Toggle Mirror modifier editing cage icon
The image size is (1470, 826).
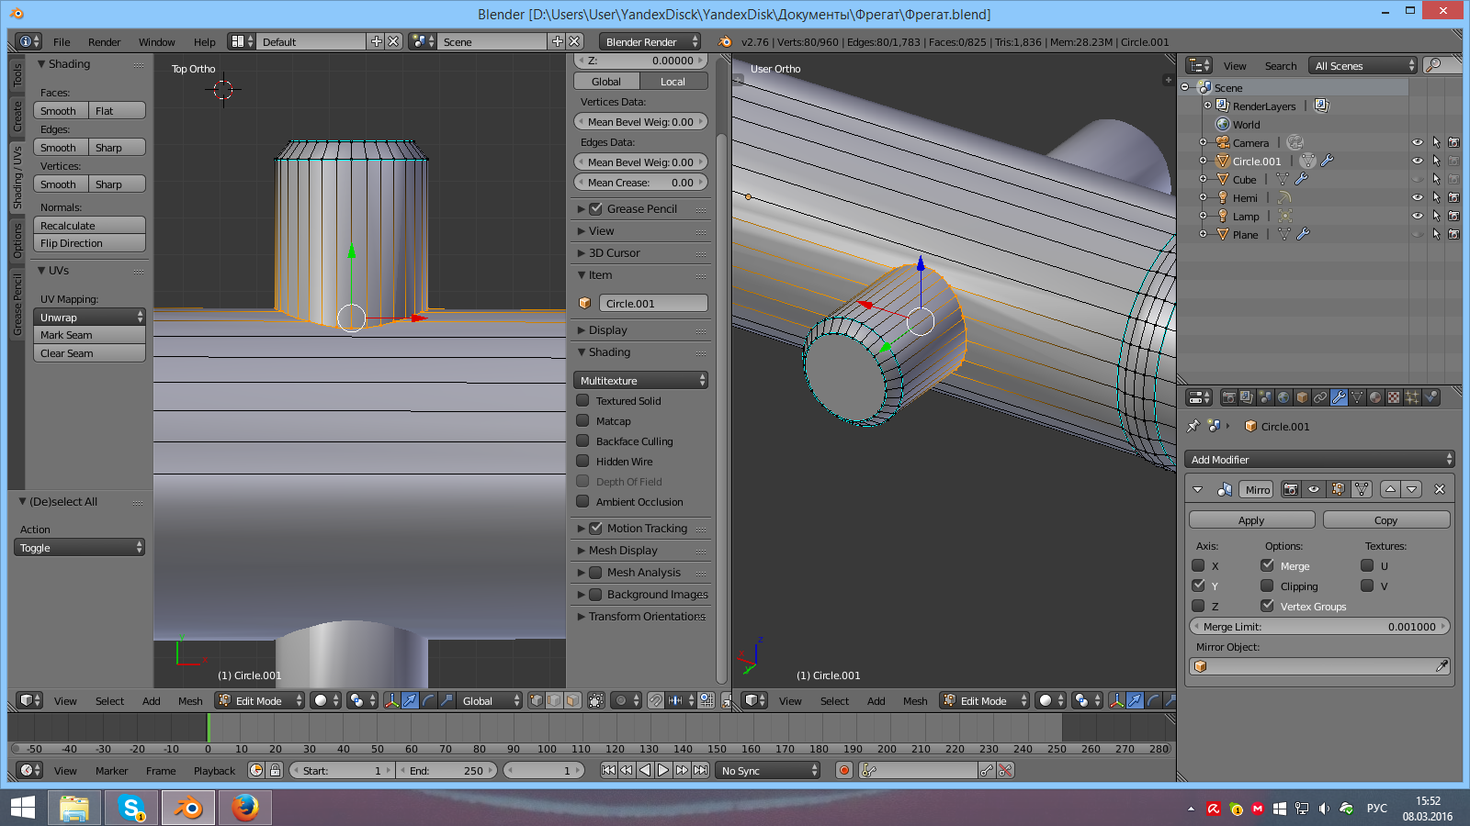tap(1362, 489)
